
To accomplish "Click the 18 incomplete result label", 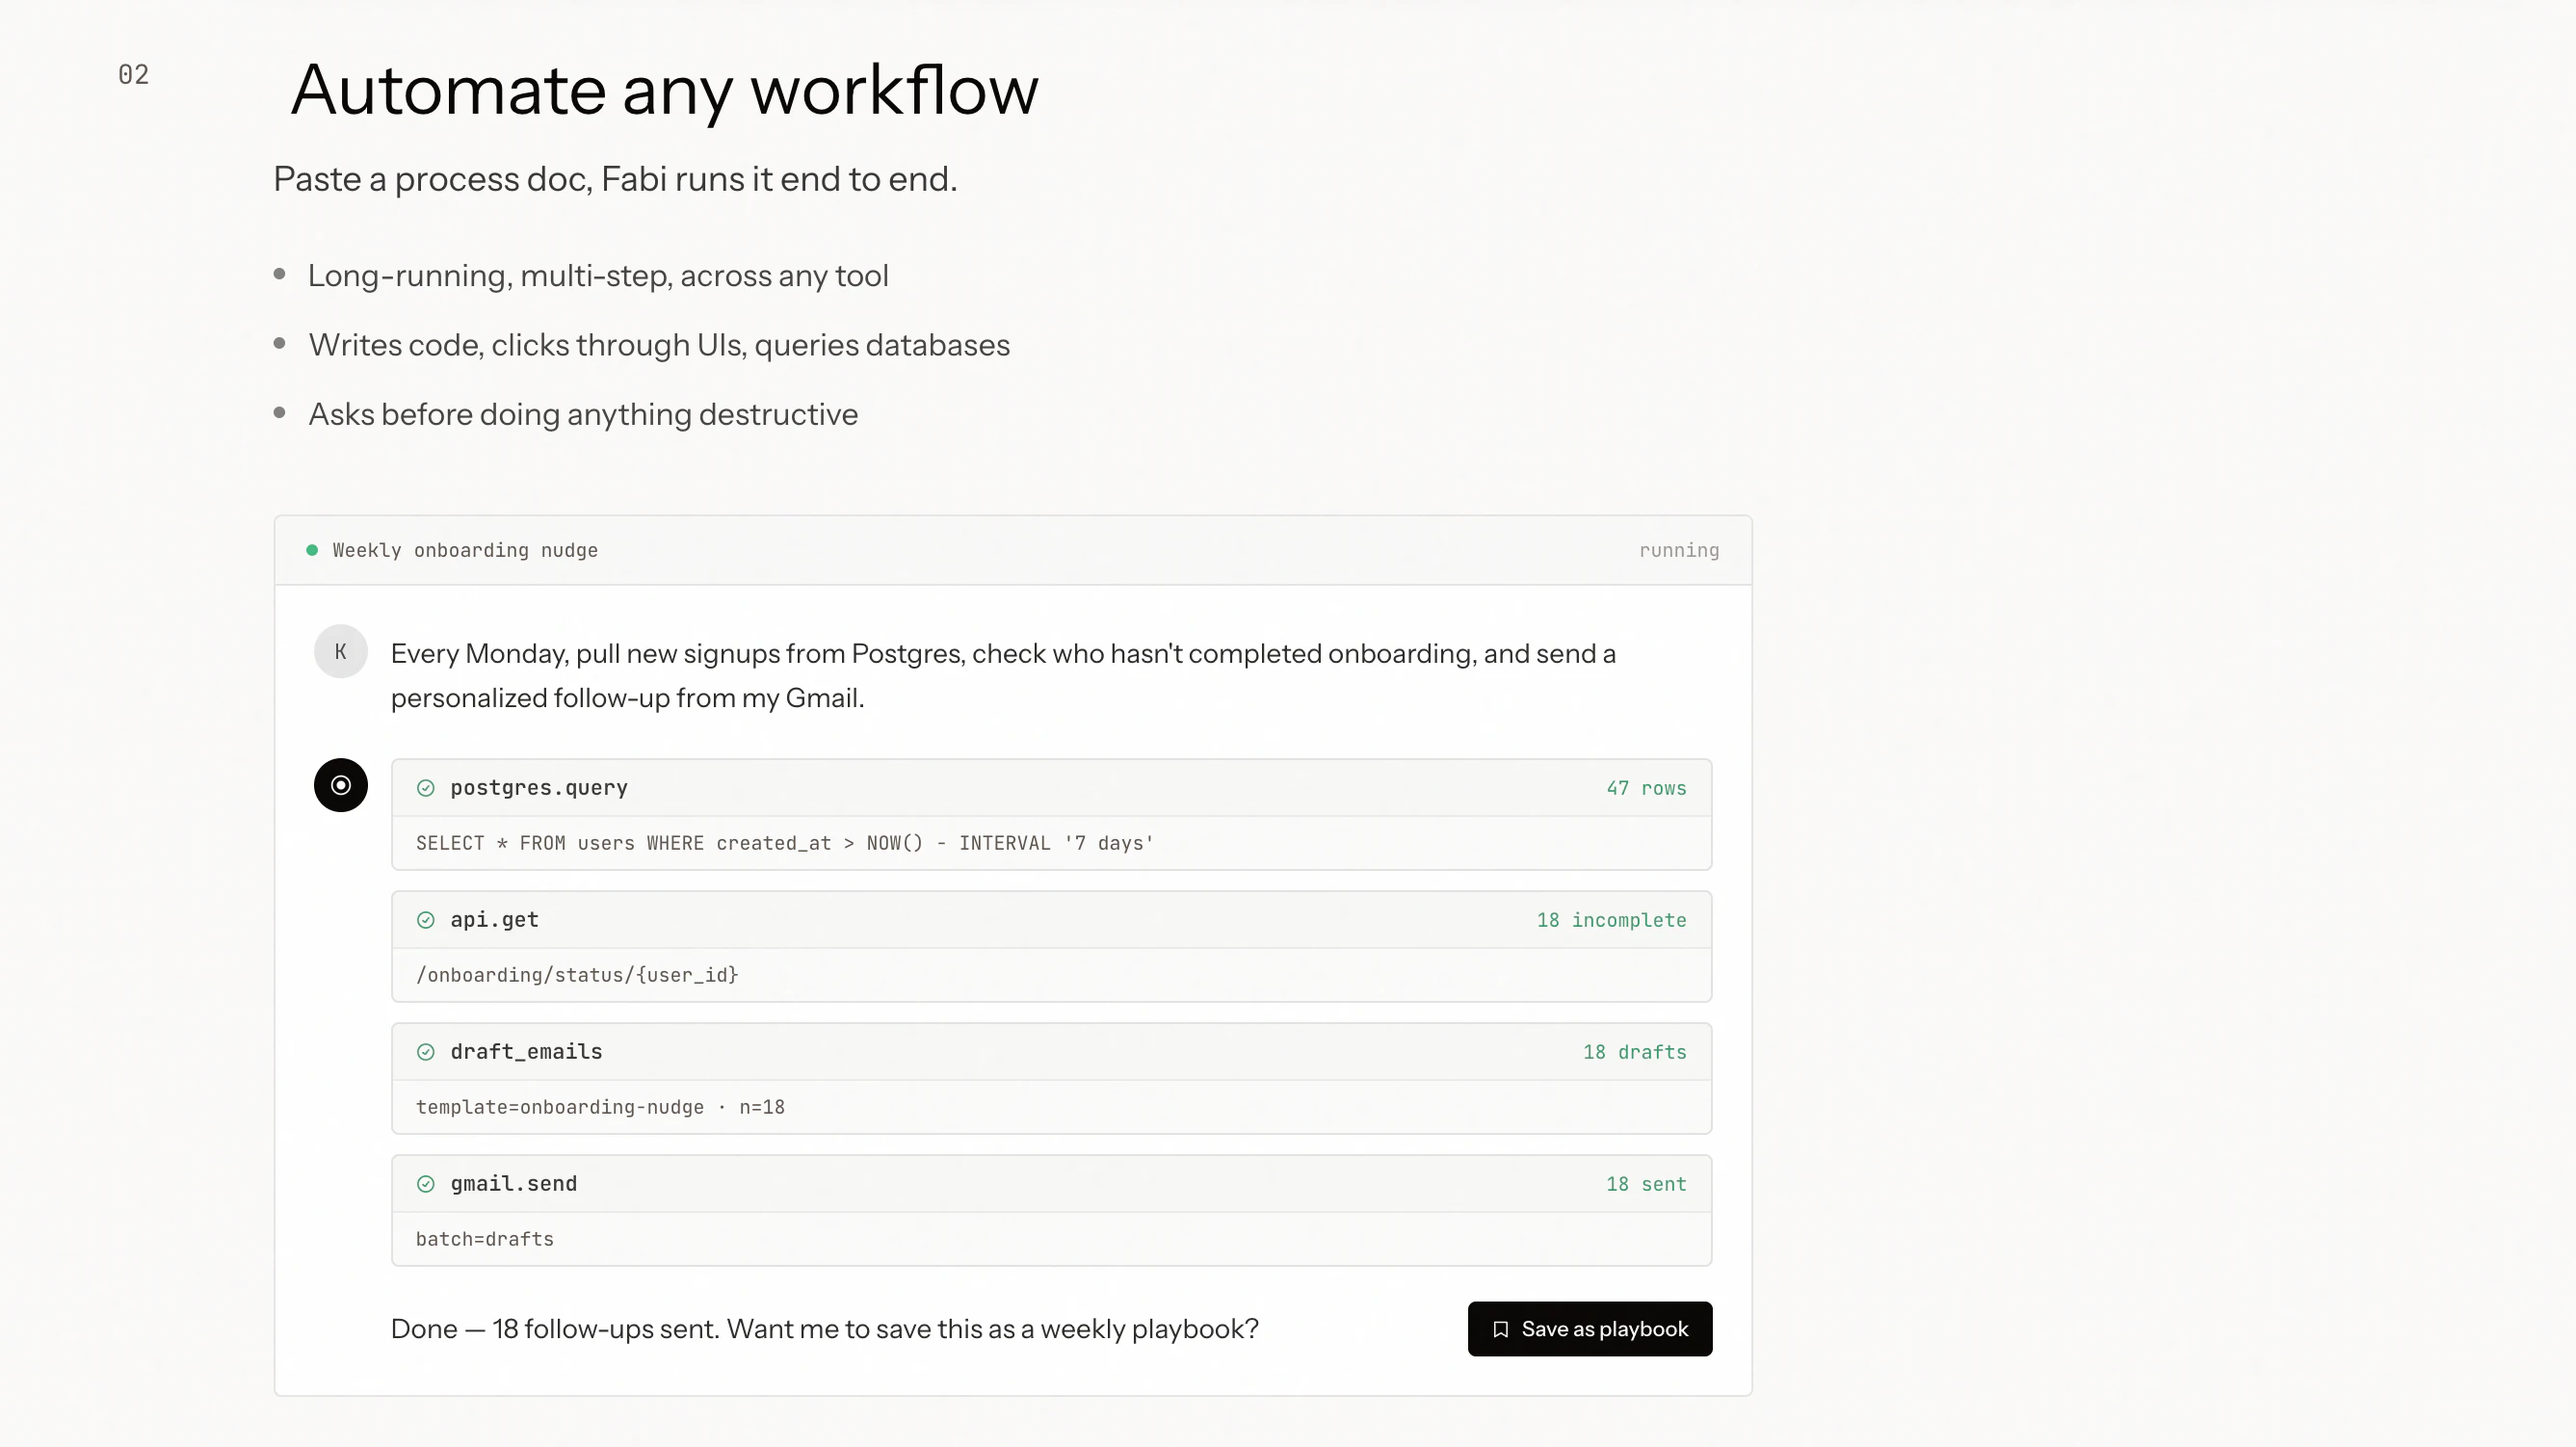I will [x=1611, y=920].
